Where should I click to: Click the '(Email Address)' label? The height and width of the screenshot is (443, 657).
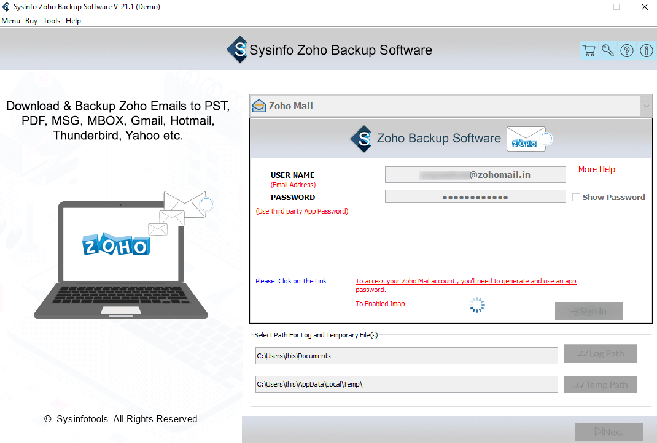tap(293, 185)
